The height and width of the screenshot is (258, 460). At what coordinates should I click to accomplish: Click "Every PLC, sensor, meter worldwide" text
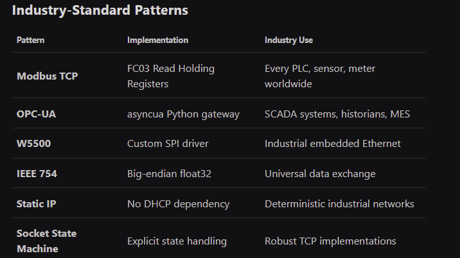[x=320, y=76]
